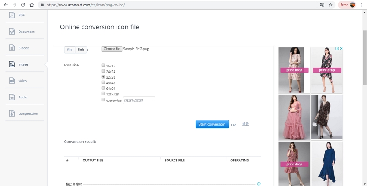Close the ad with the X icon

(341, 49)
